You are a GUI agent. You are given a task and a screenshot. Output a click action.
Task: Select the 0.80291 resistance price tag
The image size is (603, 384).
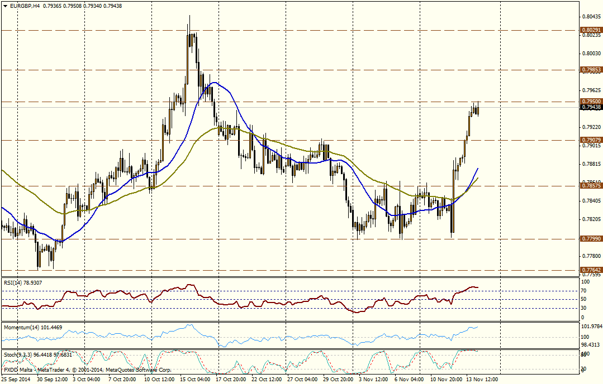click(x=591, y=30)
